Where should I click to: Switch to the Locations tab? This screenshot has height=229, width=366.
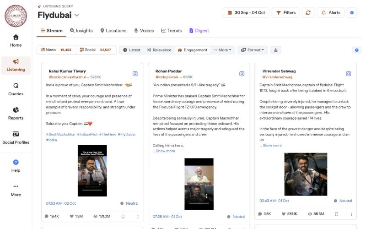[113, 31]
